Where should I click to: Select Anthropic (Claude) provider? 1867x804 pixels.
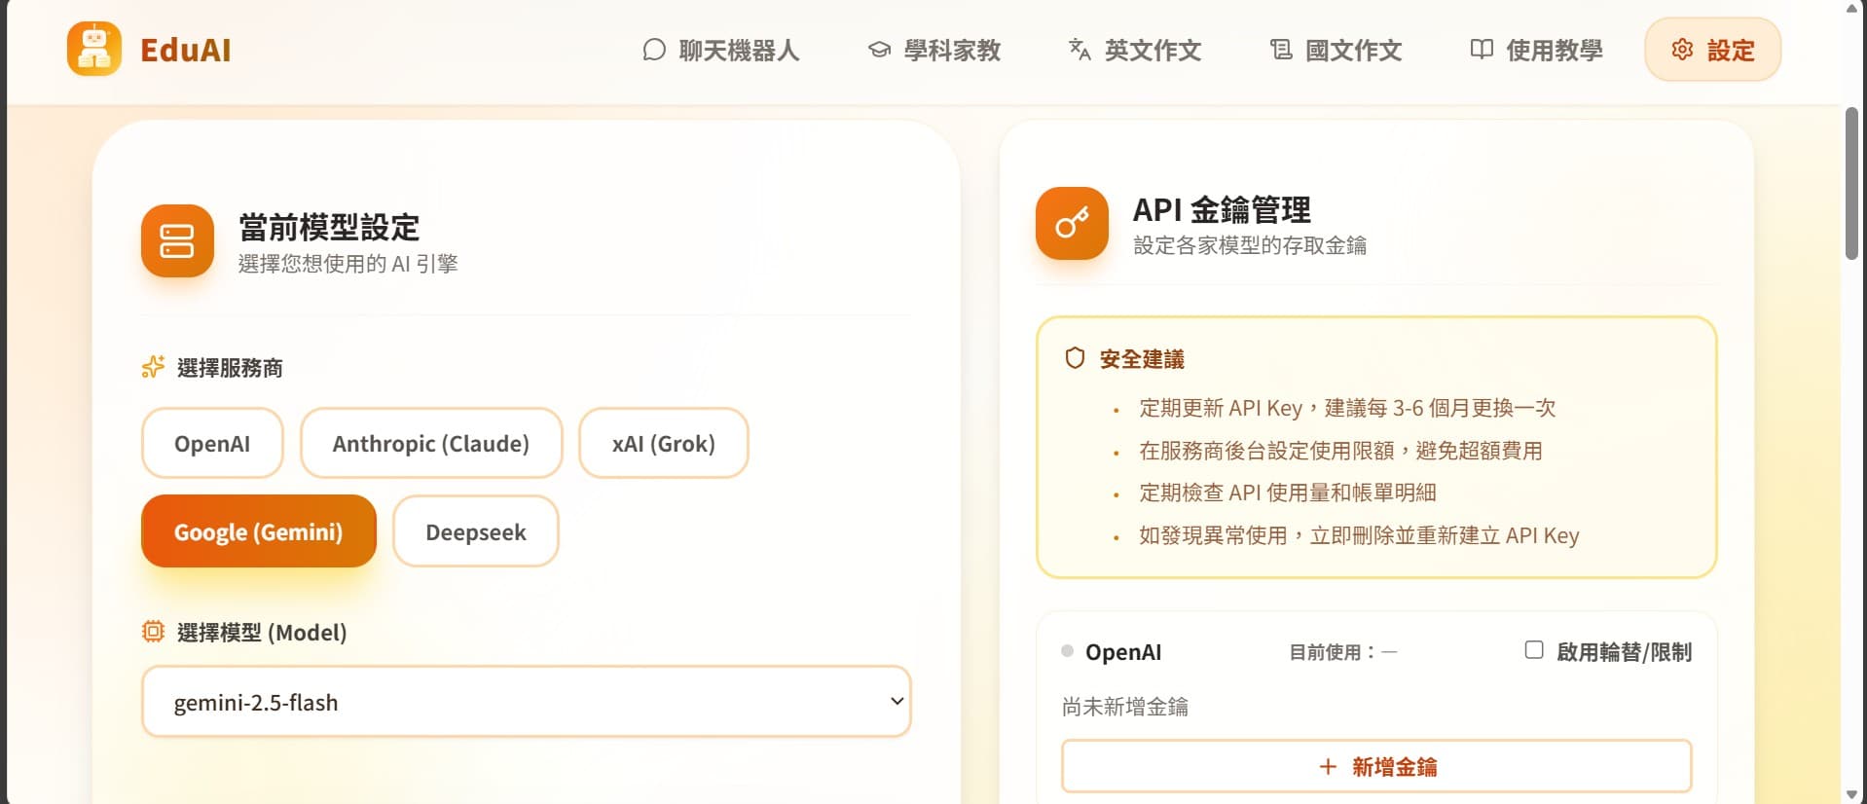point(431,443)
